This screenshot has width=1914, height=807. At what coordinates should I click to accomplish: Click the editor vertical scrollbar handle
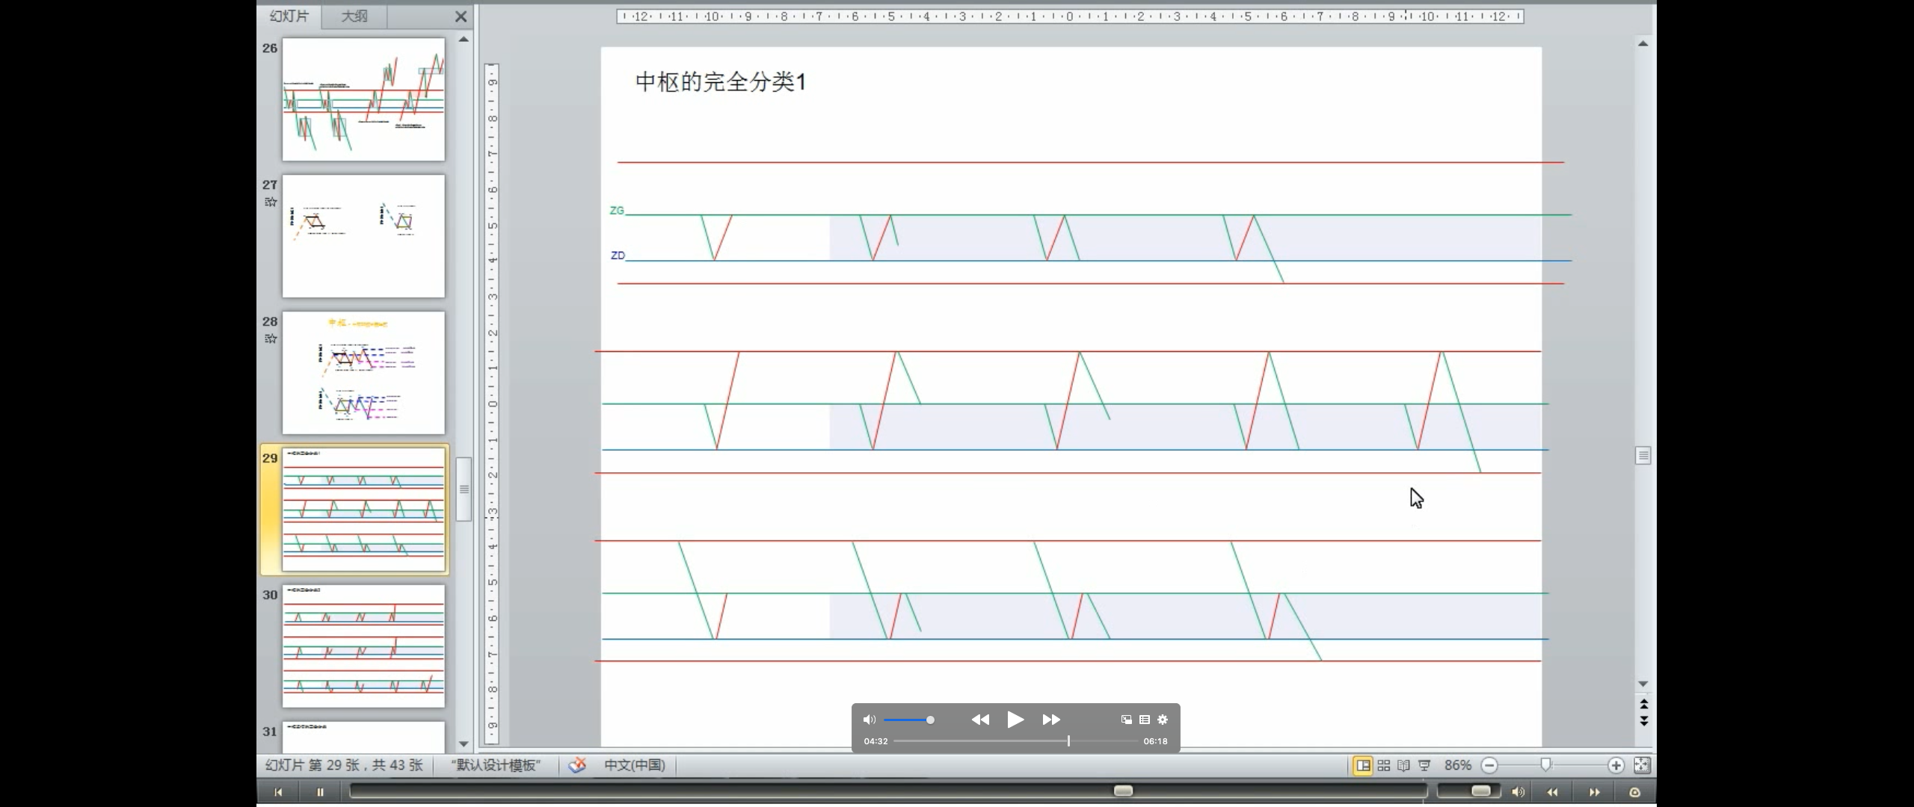click(1643, 455)
